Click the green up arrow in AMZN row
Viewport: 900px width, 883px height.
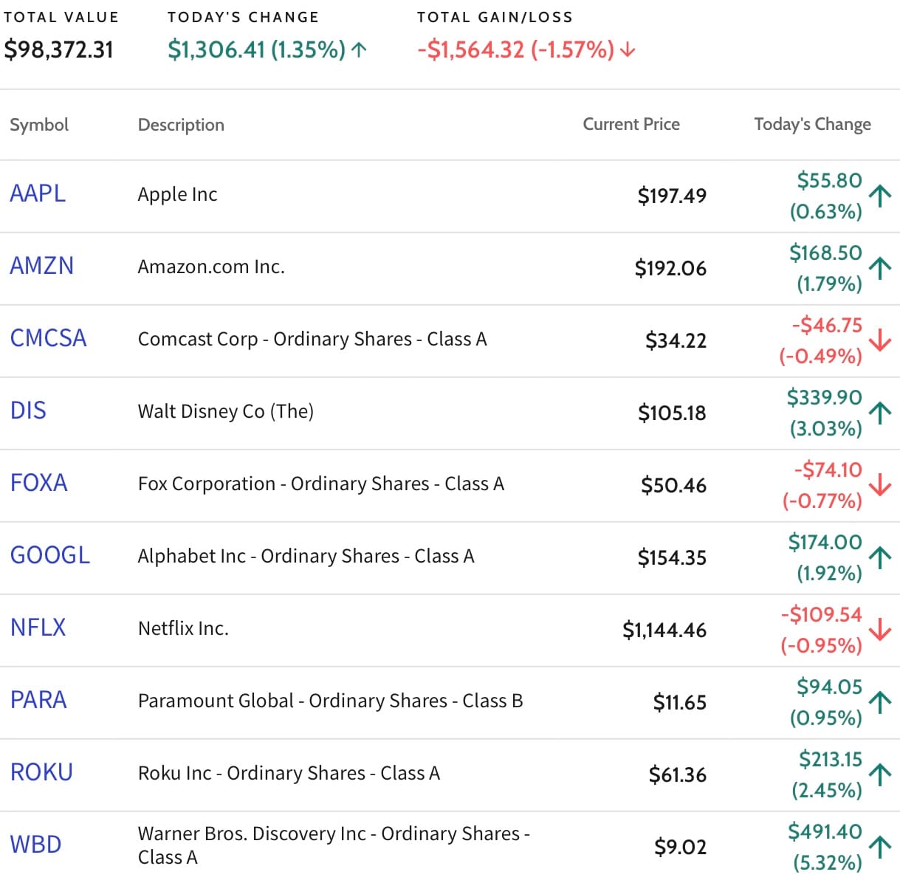[879, 268]
